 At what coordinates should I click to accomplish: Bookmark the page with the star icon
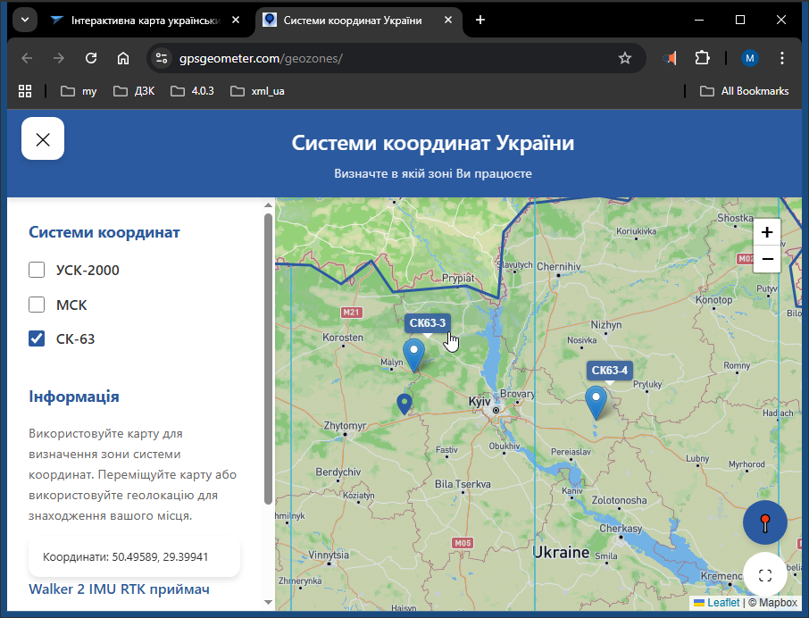[625, 57]
